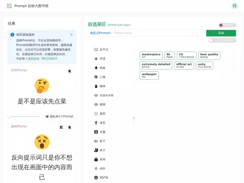Open the GitHub link icon

click(x=235, y=6)
